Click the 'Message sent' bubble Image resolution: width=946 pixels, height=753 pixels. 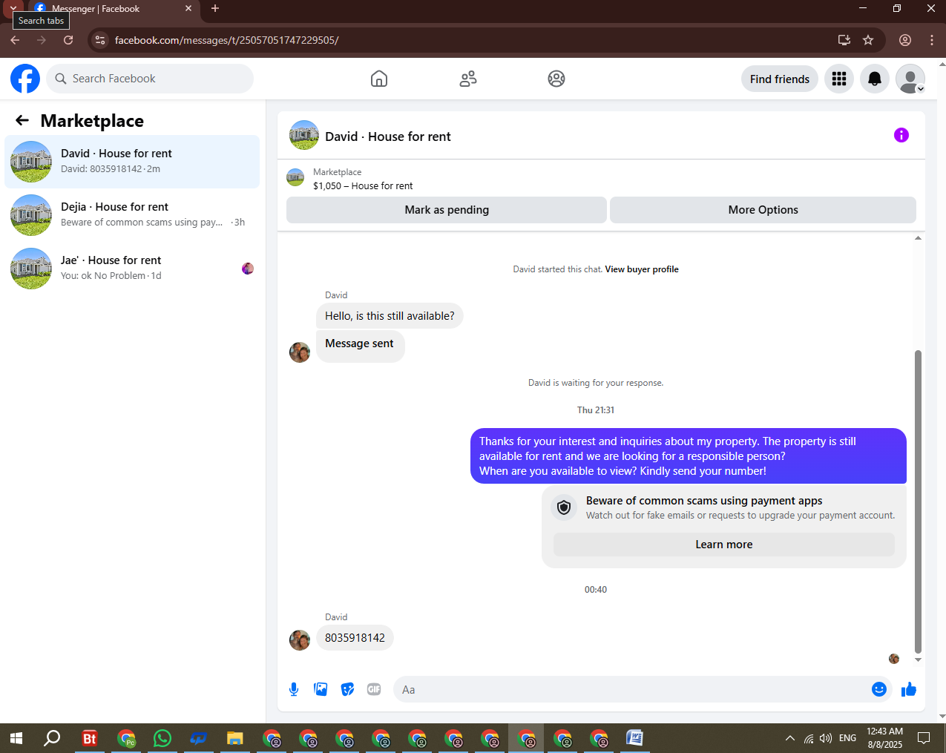click(360, 345)
